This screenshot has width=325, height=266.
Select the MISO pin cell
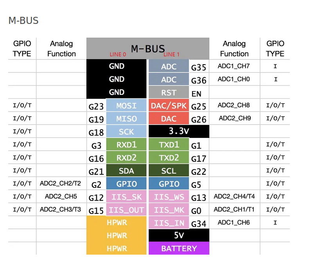126,119
